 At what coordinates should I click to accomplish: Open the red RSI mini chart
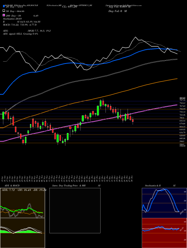pos(164,233)
